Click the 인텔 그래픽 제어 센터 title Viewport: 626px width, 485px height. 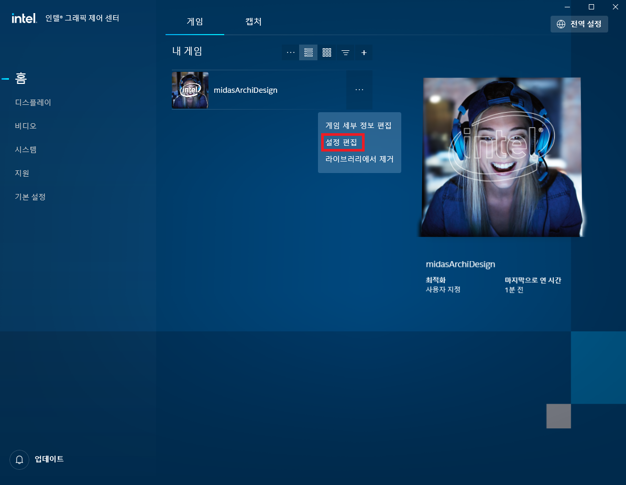click(82, 18)
